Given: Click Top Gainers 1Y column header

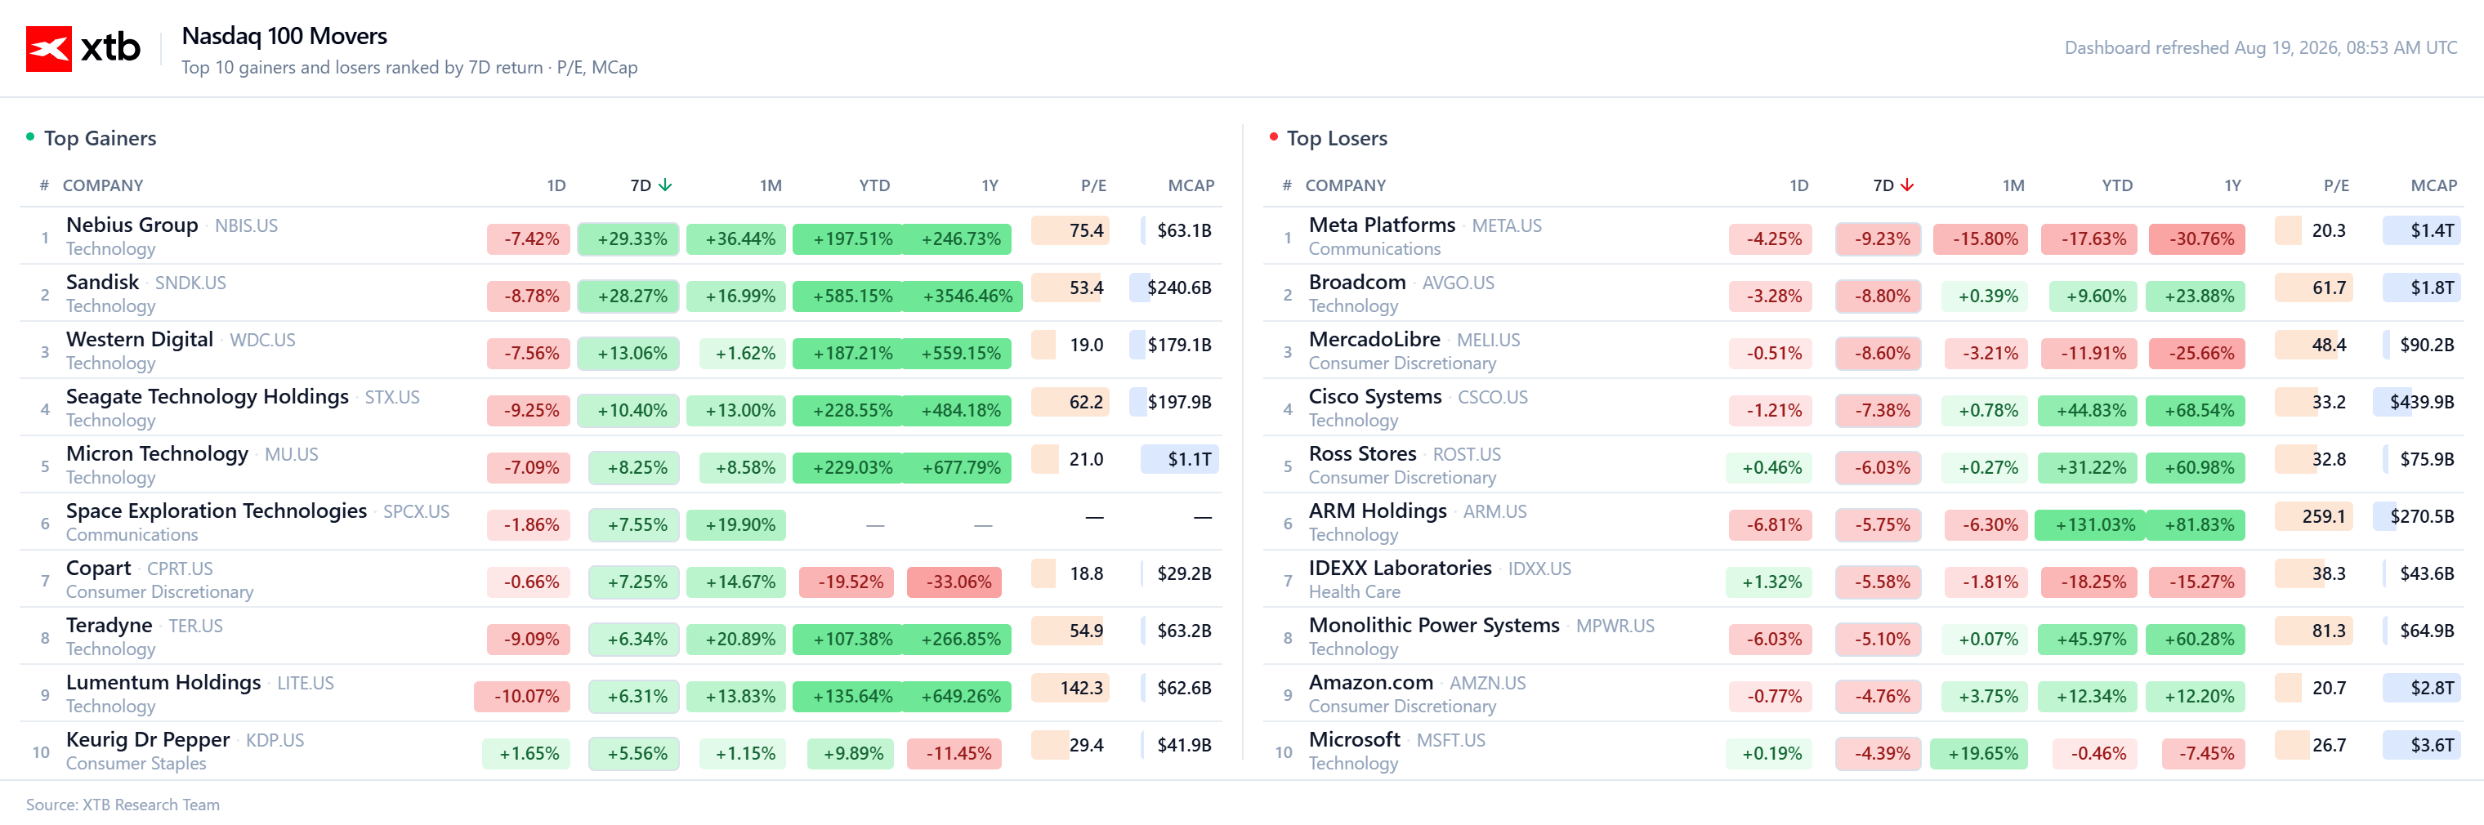Looking at the screenshot, I should pyautogui.click(x=990, y=185).
